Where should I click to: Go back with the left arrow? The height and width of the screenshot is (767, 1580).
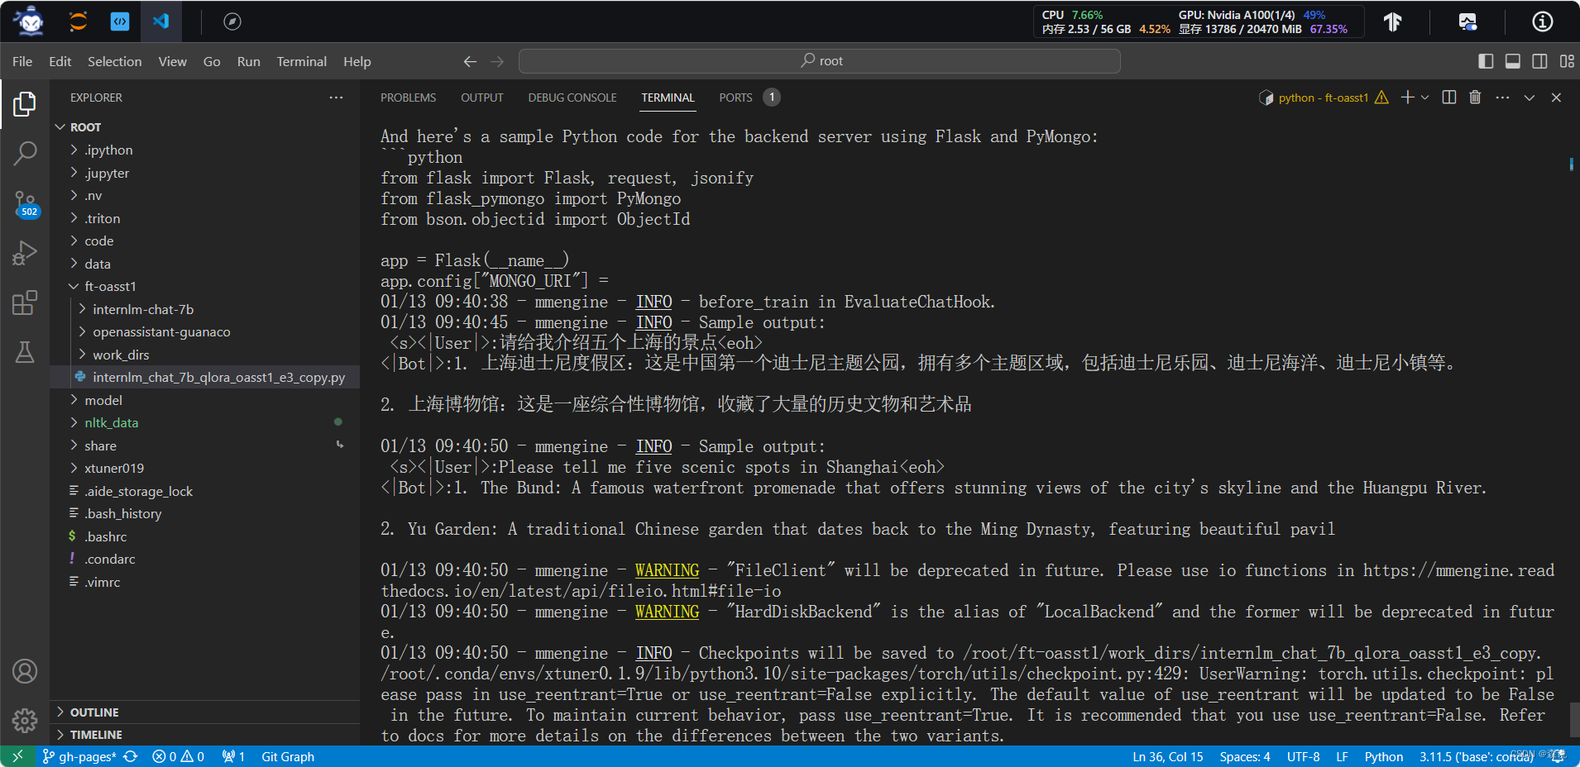pos(470,61)
